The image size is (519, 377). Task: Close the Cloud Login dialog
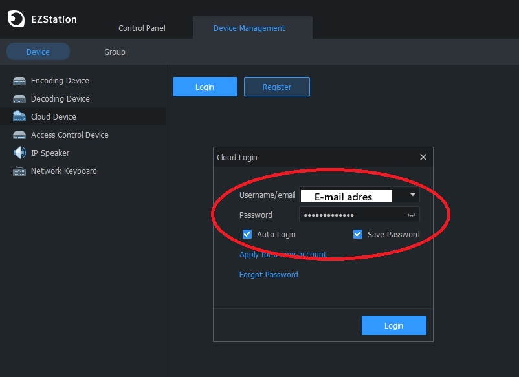[423, 157]
